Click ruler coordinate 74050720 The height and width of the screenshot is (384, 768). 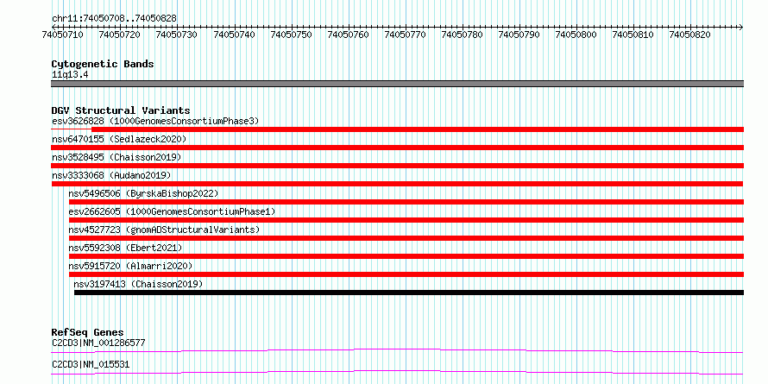pos(119,35)
